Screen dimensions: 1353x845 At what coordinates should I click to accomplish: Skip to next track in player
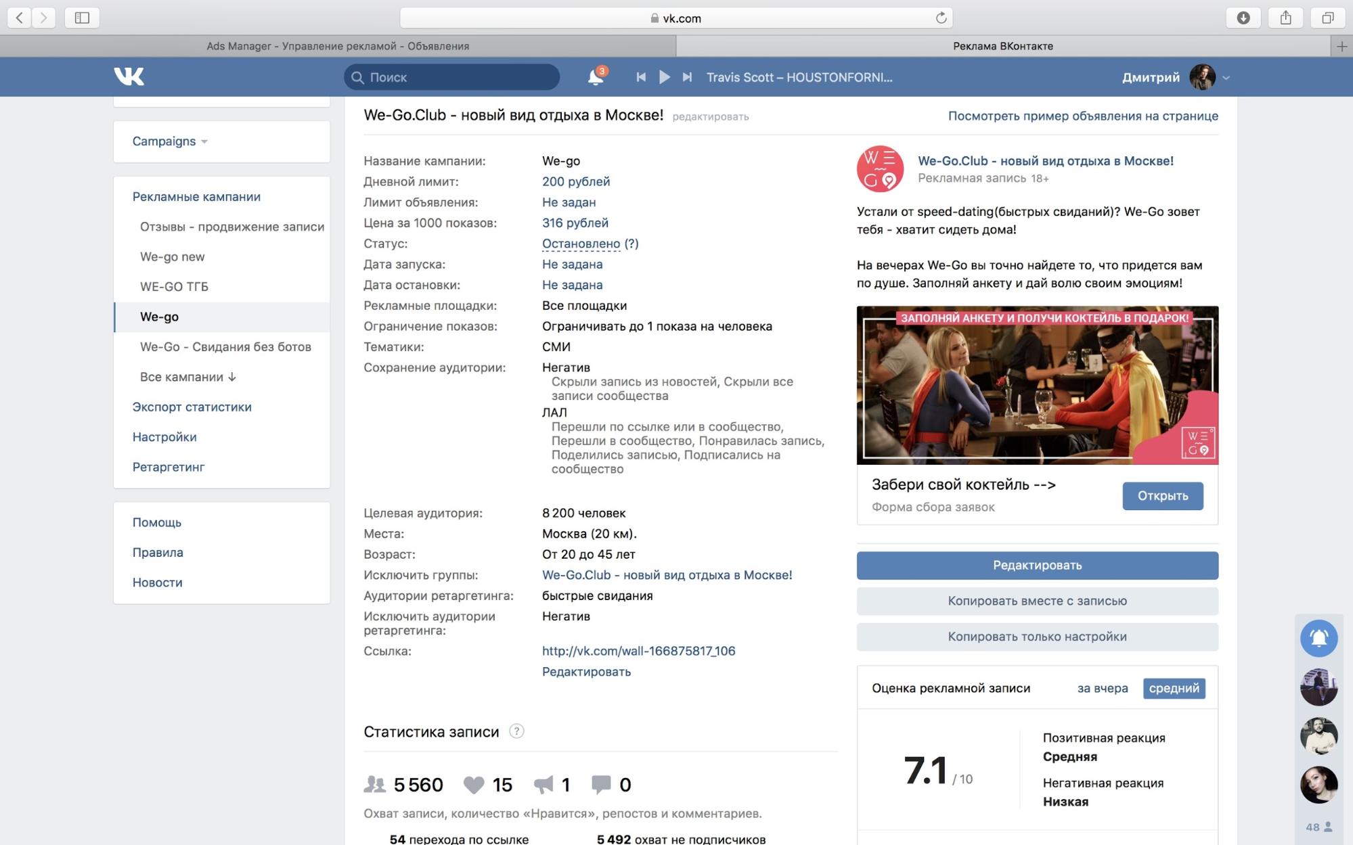pos(687,77)
